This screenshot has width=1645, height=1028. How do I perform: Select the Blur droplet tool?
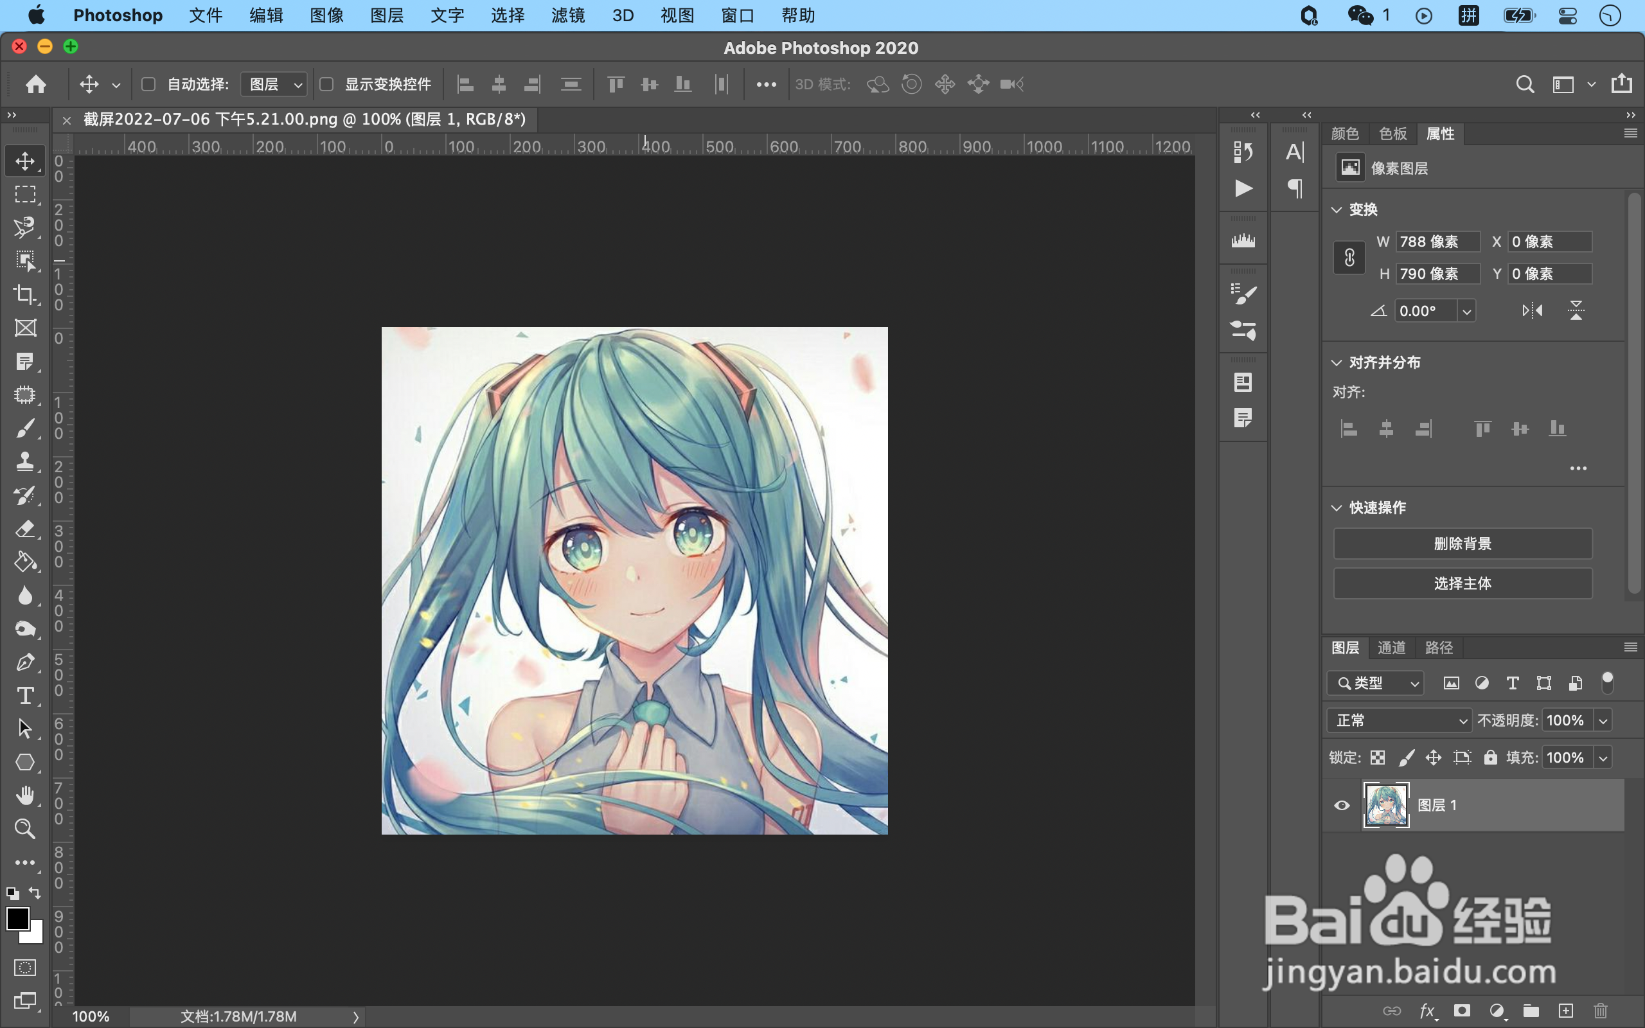click(25, 596)
